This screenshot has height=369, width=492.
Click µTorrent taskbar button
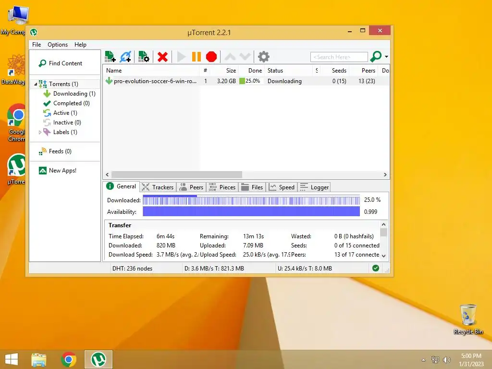[98, 359]
